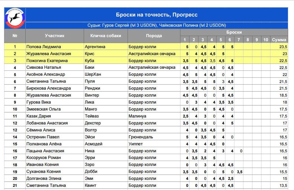The image size is (294, 190).
Task: Select participant 'Косоруков Роман'
Action: (44, 158)
